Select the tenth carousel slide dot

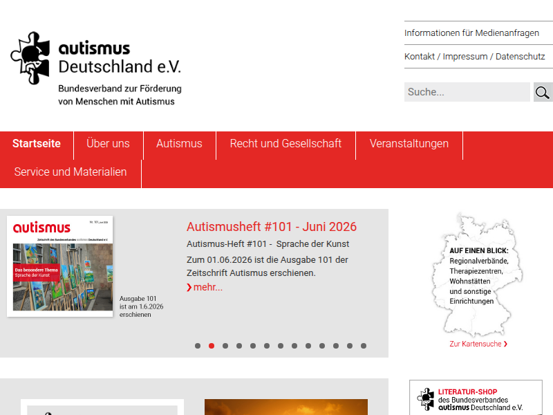click(x=322, y=346)
